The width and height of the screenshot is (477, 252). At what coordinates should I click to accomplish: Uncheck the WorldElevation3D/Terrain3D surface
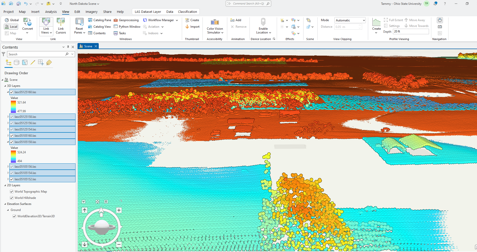tap(14, 216)
